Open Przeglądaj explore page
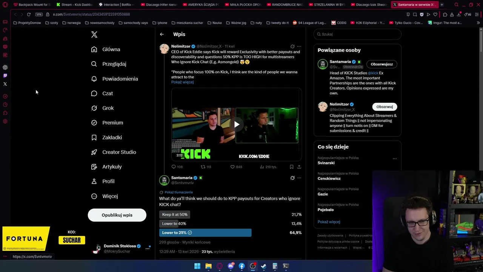The width and height of the screenshot is (483, 272). pyautogui.click(x=109, y=64)
